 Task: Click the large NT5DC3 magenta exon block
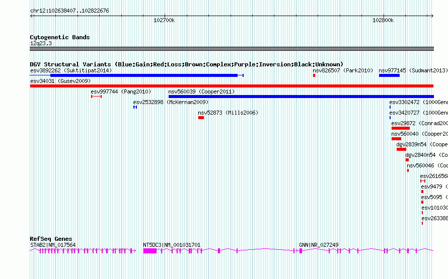pyautogui.click(x=150, y=251)
